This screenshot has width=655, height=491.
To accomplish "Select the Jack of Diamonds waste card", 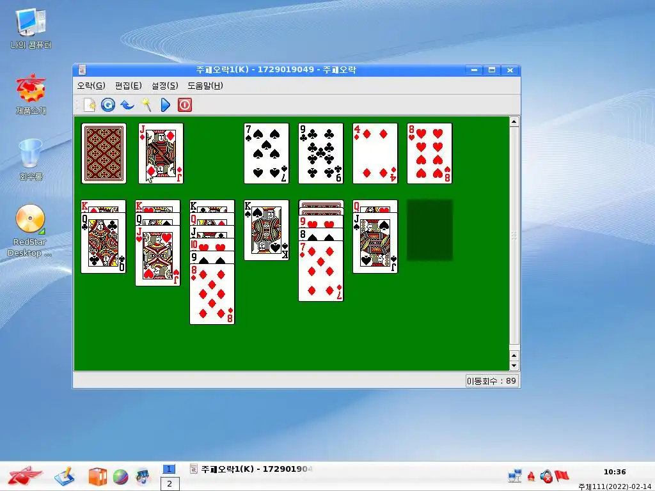I will (x=161, y=153).
